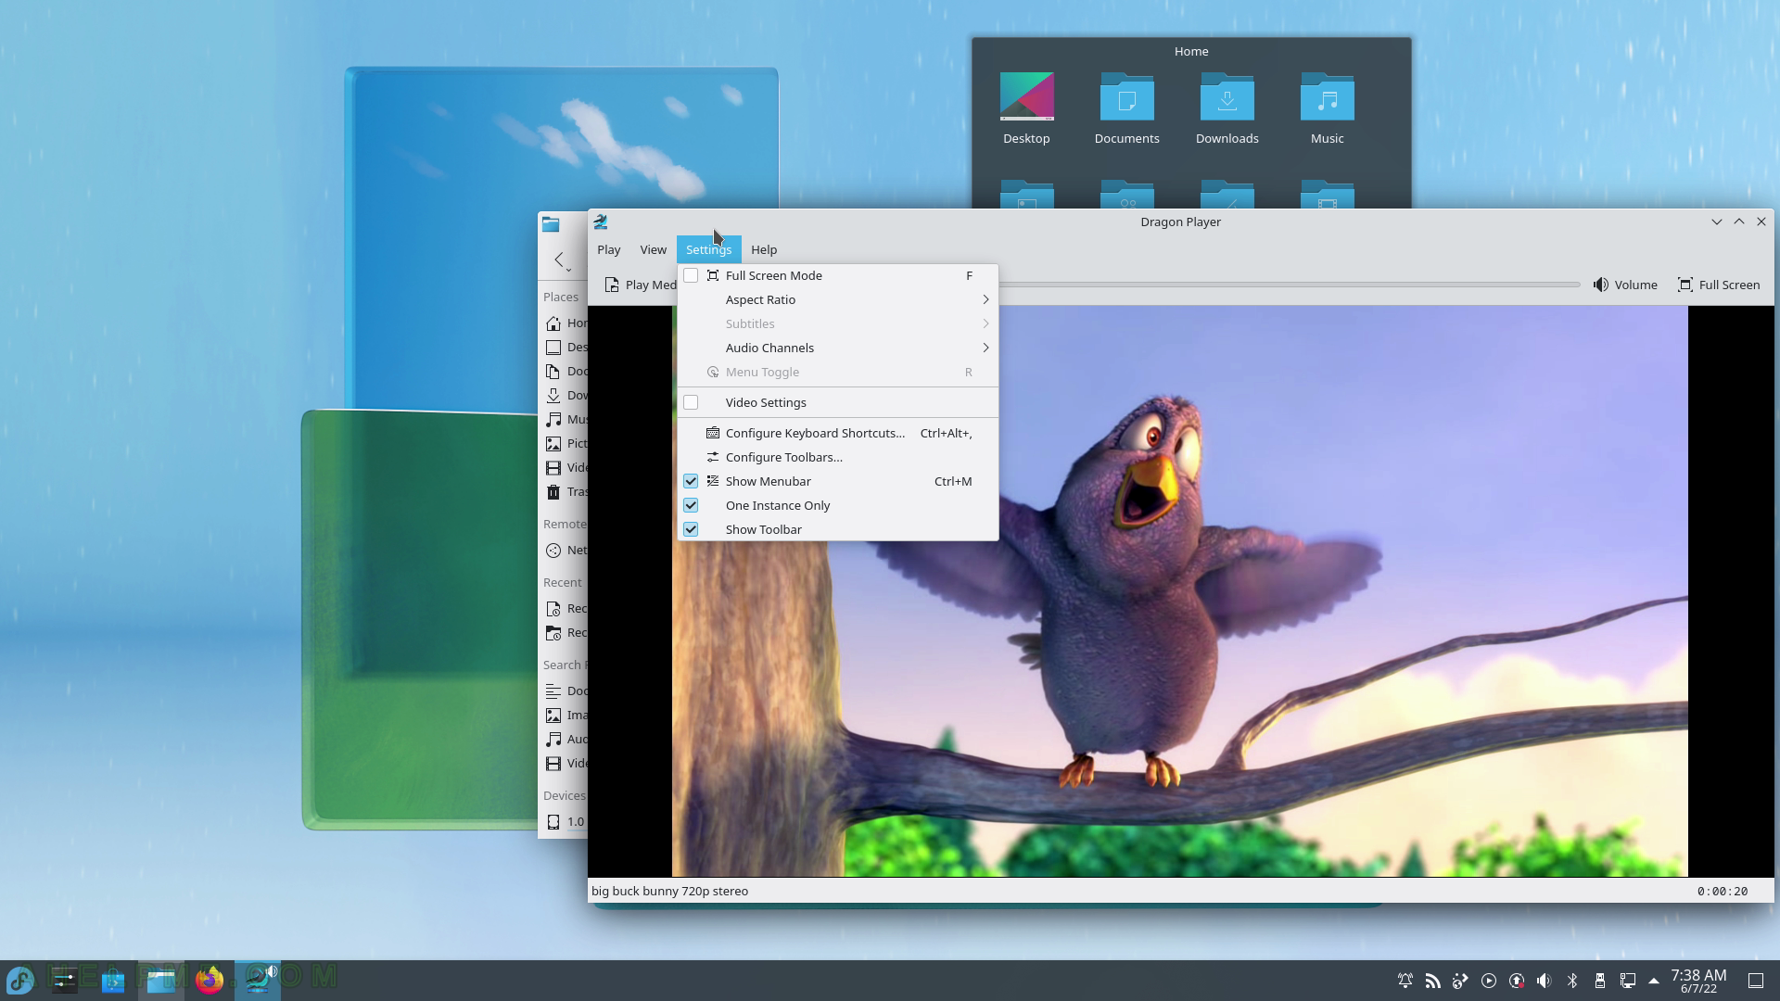The height and width of the screenshot is (1001, 1780).
Task: Click the Full Screen toolbar button
Action: [1718, 285]
